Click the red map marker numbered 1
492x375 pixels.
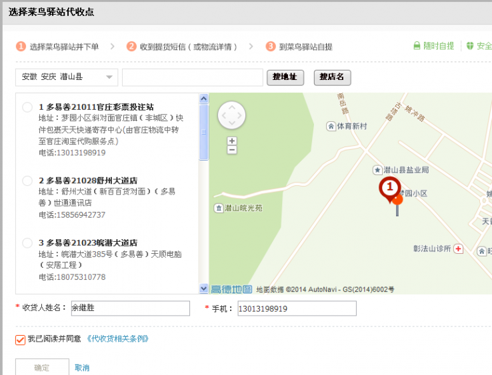(390, 189)
